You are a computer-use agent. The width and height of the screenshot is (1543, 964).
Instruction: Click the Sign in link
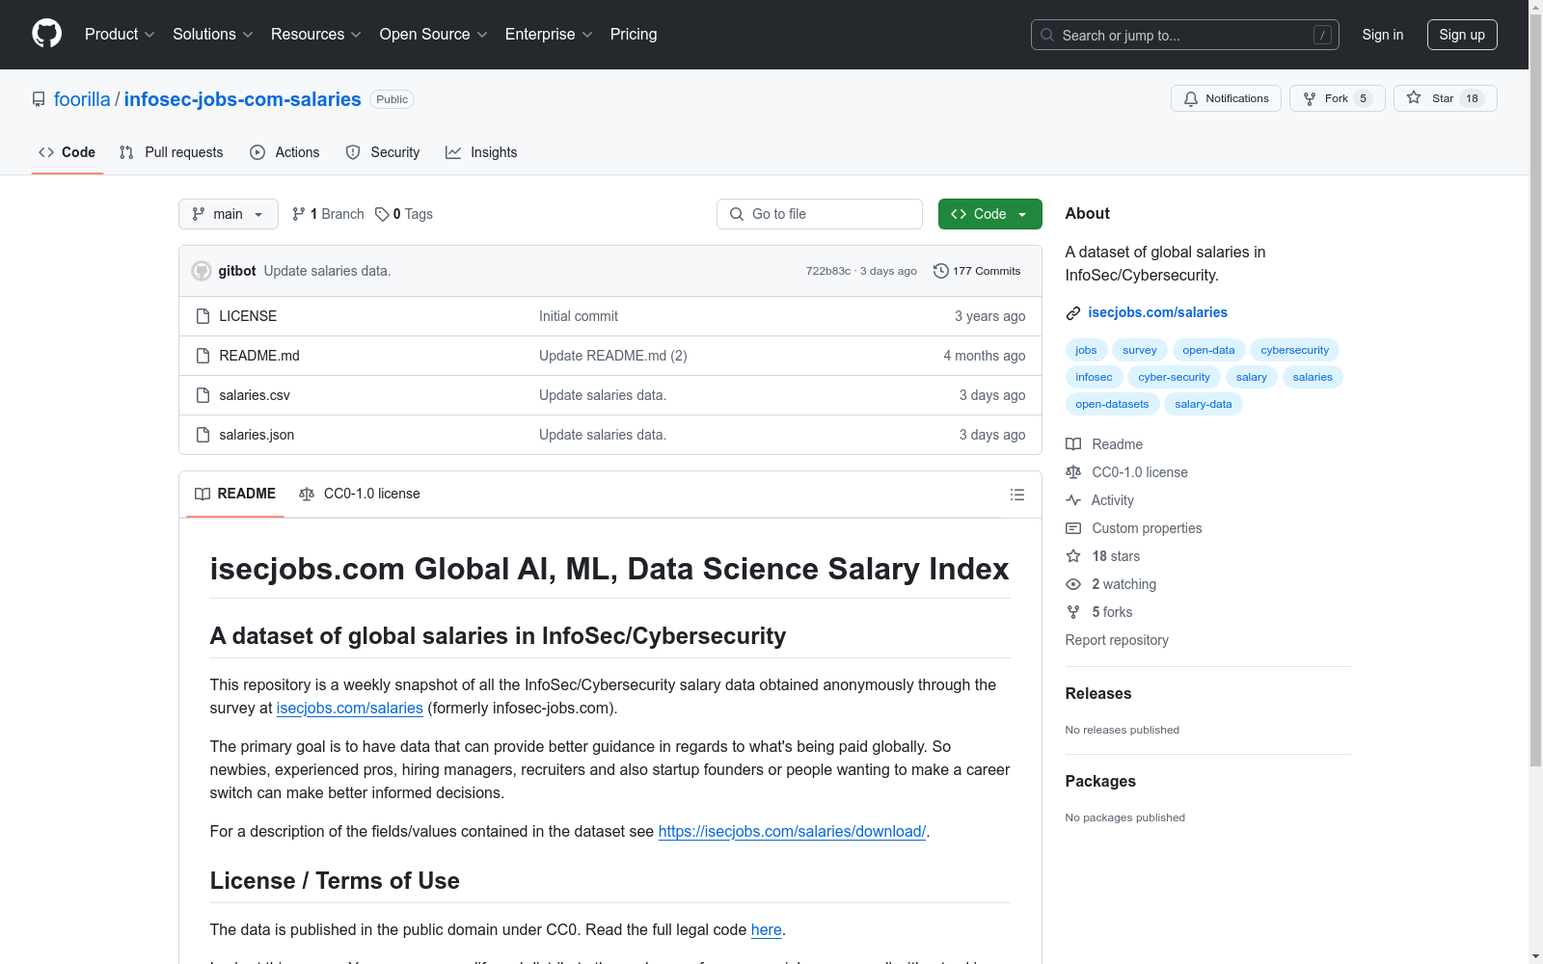click(x=1383, y=35)
